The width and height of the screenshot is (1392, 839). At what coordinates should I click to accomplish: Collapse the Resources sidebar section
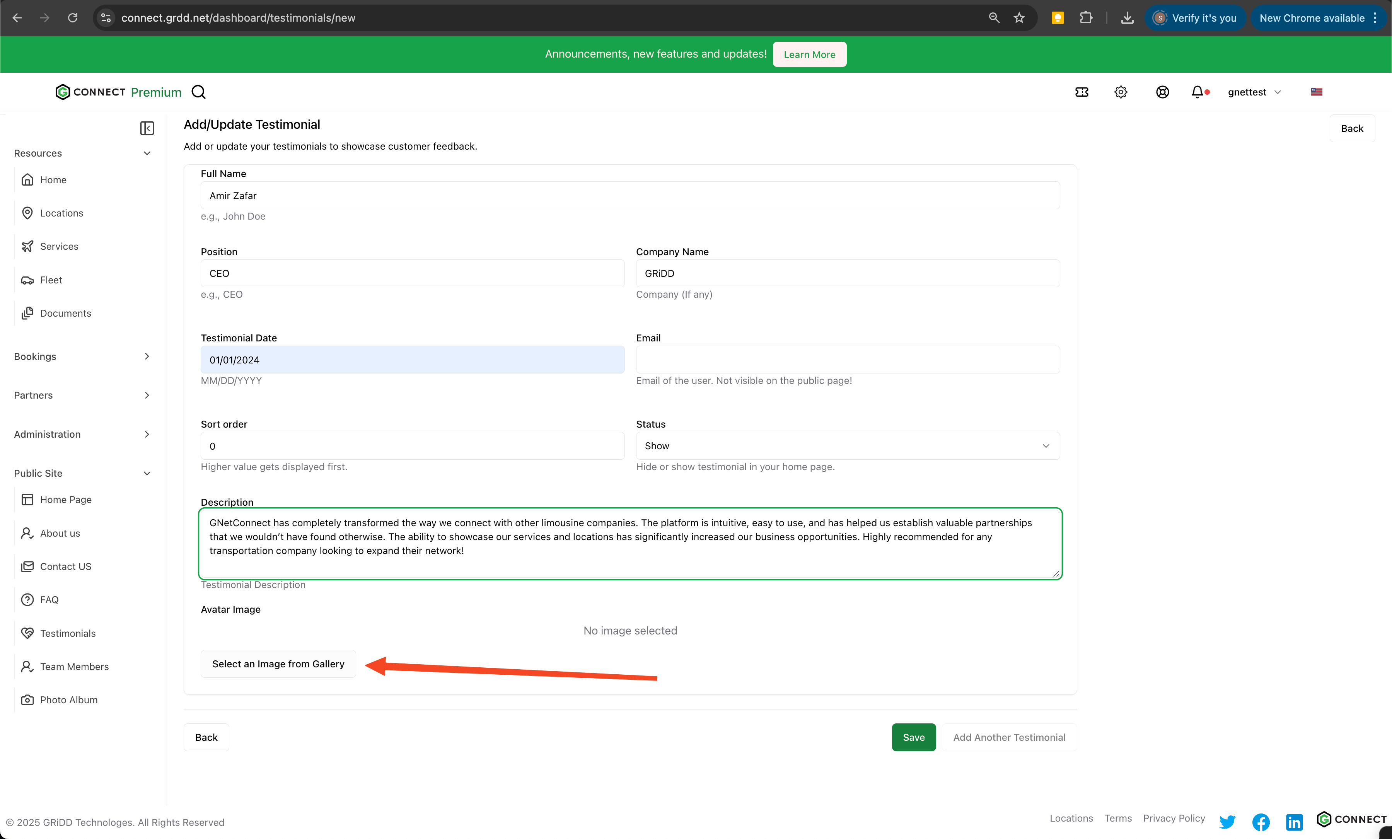click(82, 153)
